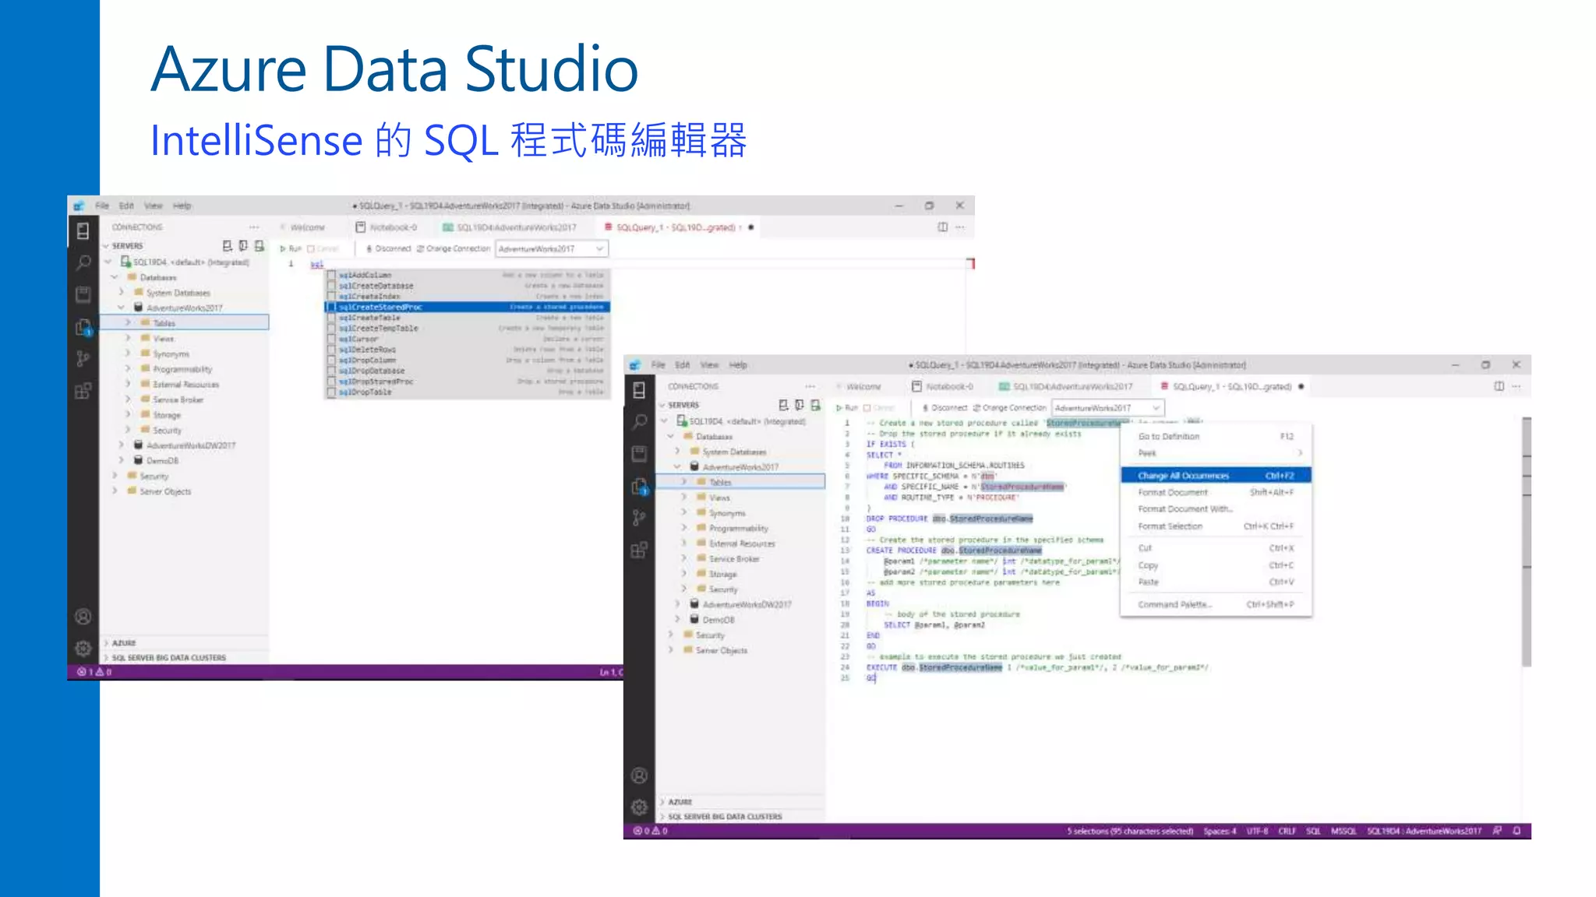
Task: Click split editor icon in right window
Action: pyautogui.click(x=1499, y=386)
